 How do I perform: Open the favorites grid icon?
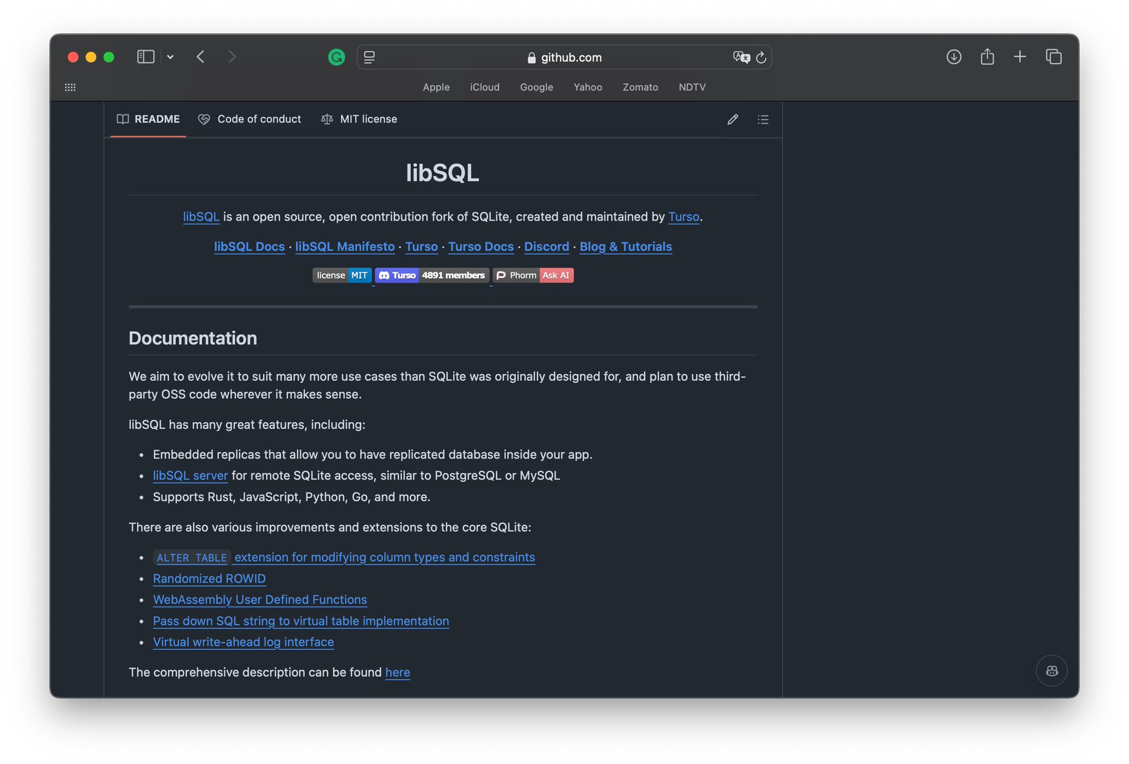click(x=70, y=87)
